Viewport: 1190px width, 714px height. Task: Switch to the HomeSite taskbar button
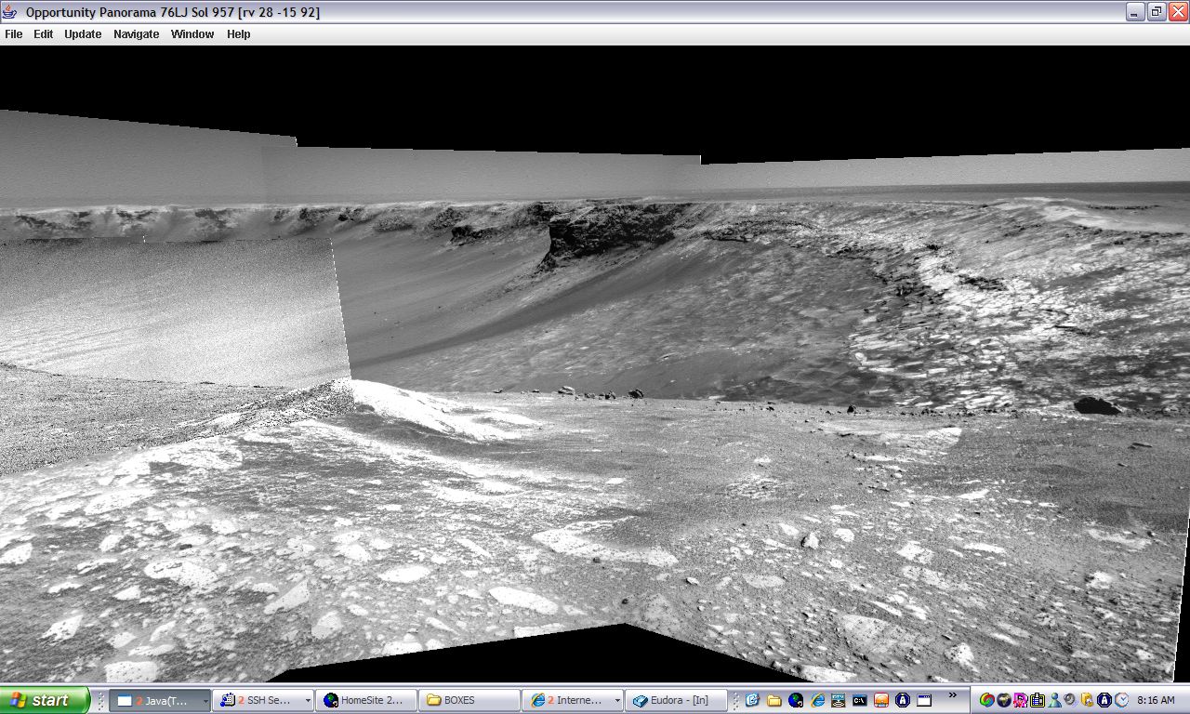pos(365,700)
